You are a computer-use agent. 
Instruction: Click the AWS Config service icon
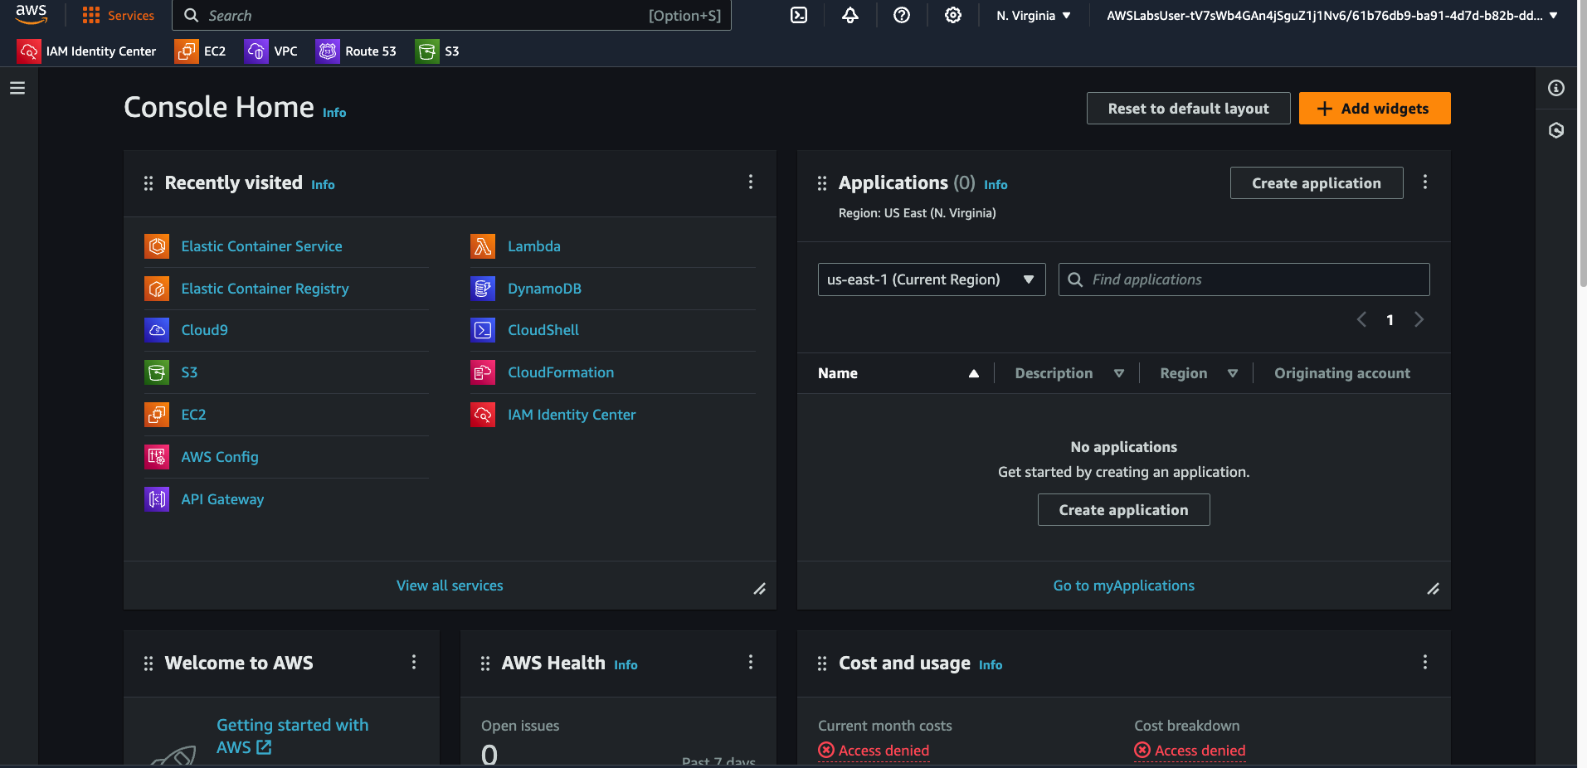157,457
